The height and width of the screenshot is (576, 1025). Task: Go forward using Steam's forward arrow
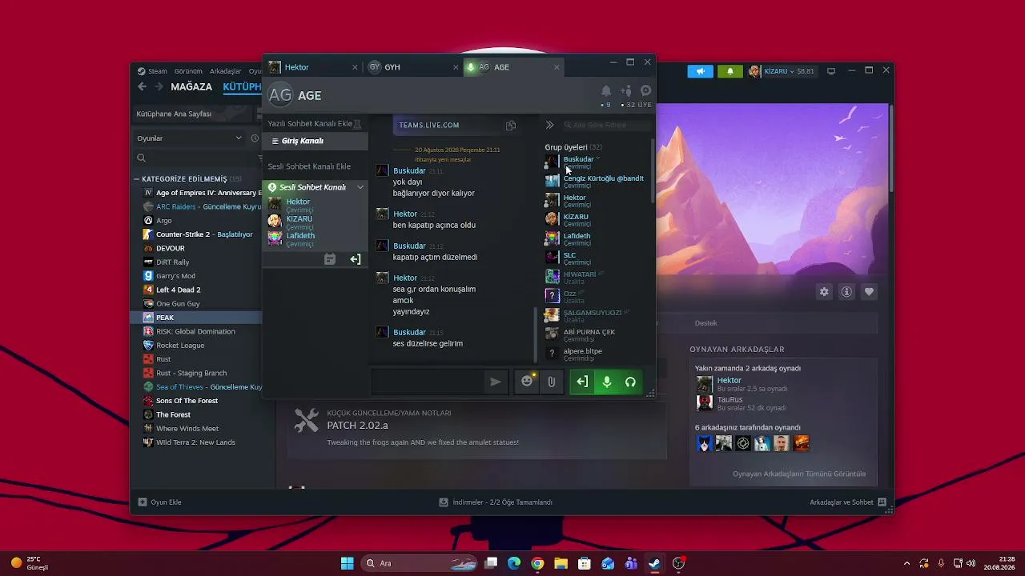(158, 87)
